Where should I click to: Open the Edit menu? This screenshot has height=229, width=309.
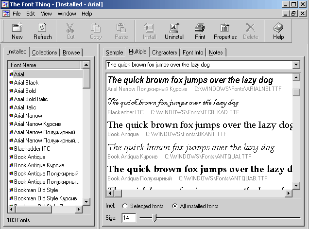pyautogui.click(x=31, y=14)
